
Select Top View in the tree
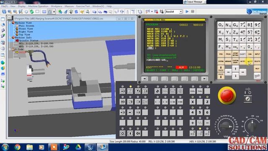click(x=24, y=34)
